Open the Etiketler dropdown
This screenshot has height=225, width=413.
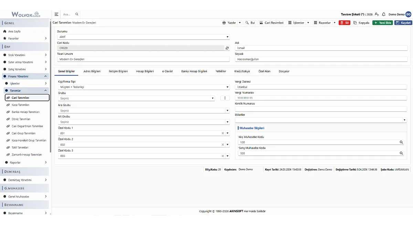(321, 120)
